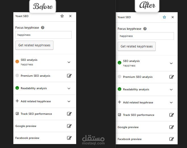Click the orange SEO score face in Before panel
The image size is (187, 148).
coord(17,61)
